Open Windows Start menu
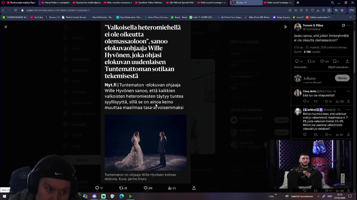This screenshot has height=200, width=357. pyautogui.click(x=4, y=196)
